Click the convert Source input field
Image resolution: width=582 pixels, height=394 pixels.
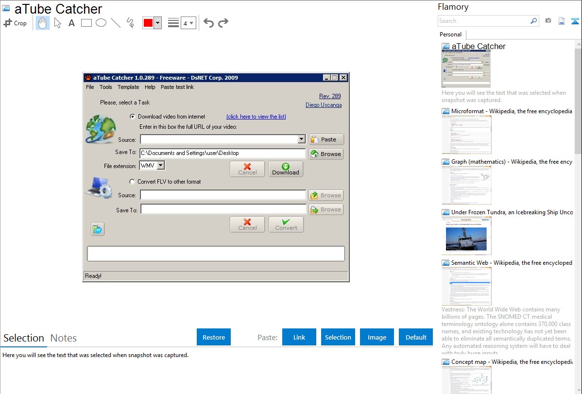(223, 195)
